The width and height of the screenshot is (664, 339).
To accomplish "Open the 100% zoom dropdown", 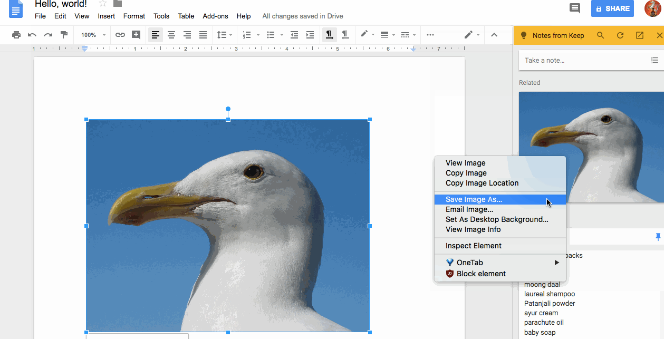I will pyautogui.click(x=93, y=35).
